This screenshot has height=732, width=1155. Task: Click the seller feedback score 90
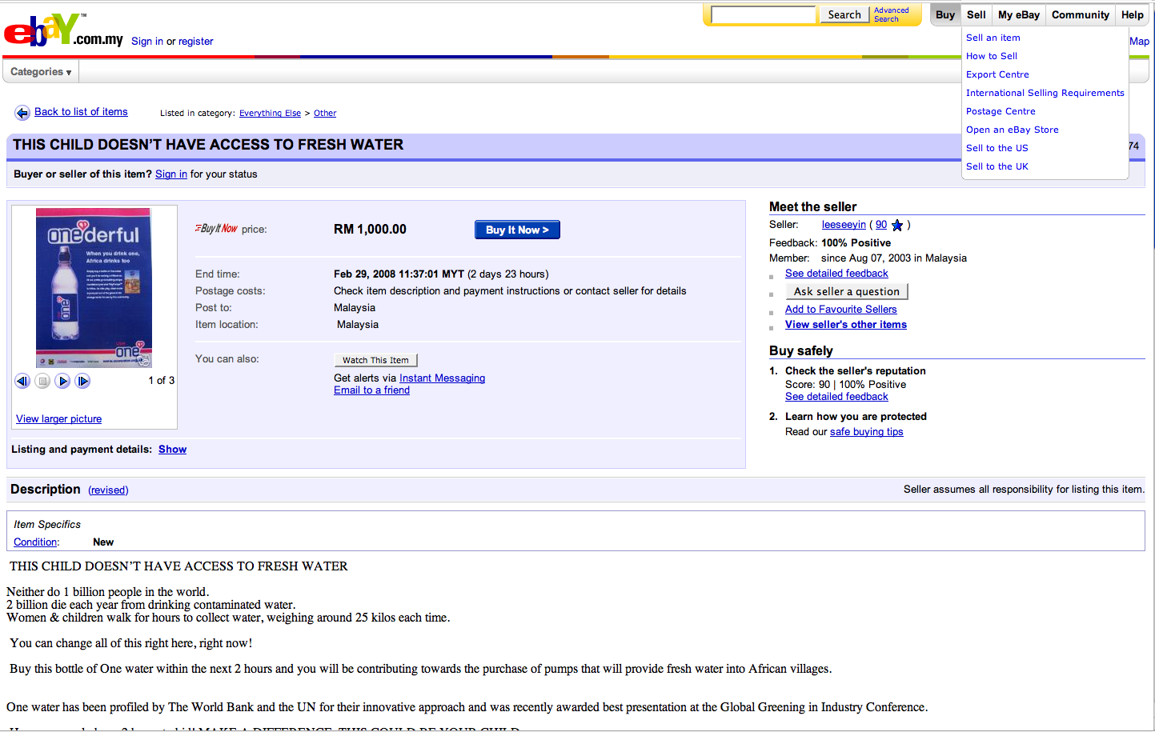pos(881,225)
